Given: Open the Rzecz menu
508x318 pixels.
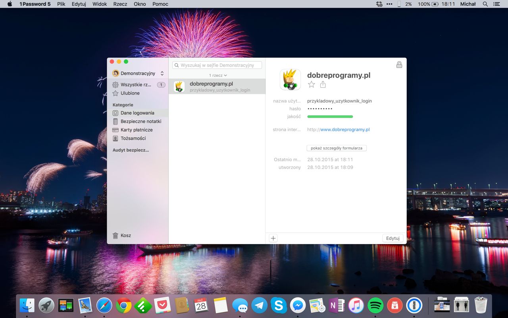Looking at the screenshot, I should [x=120, y=4].
